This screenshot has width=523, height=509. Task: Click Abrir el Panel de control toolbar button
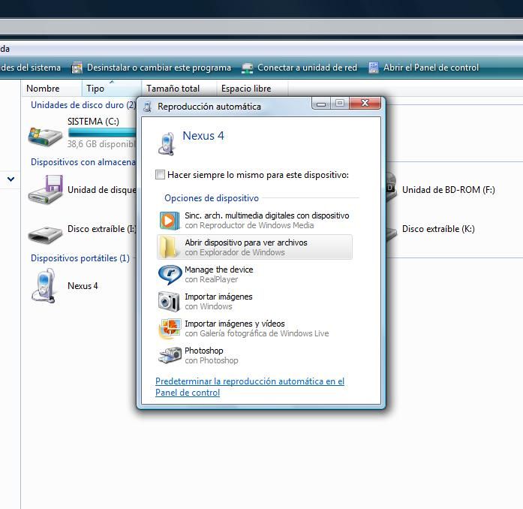click(x=424, y=68)
